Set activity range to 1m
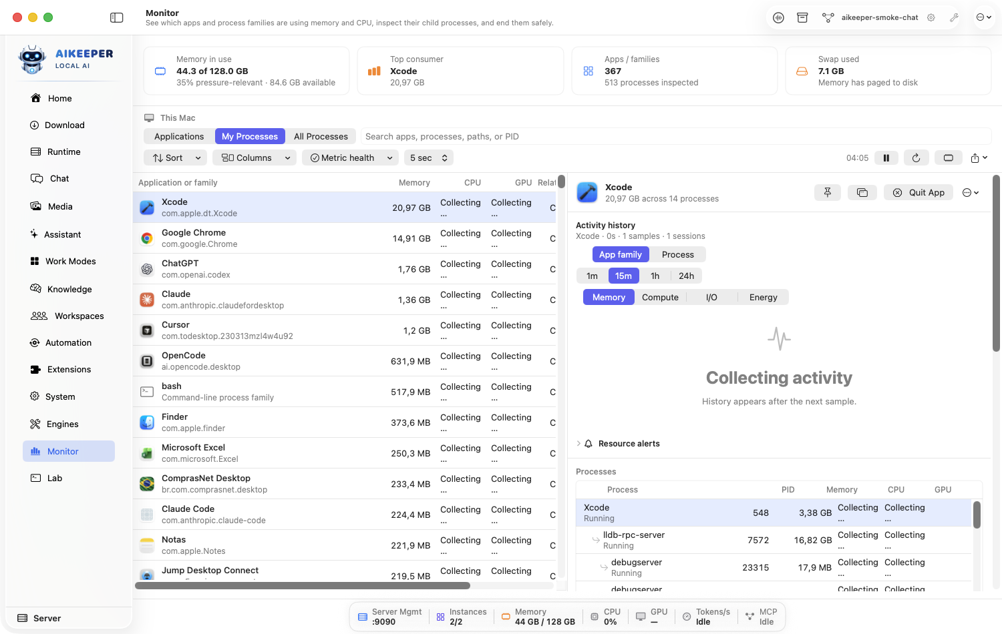This screenshot has width=1002, height=634. tap(592, 276)
